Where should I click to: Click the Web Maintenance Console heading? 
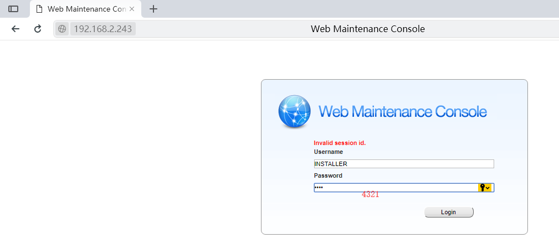click(403, 111)
